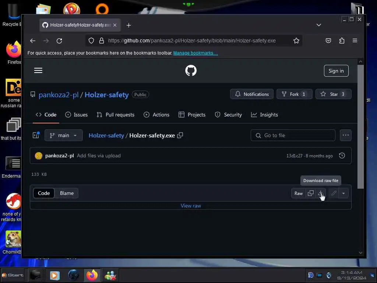The height and width of the screenshot is (283, 377).
Task: Click the Sign in button
Action: pyautogui.click(x=336, y=71)
